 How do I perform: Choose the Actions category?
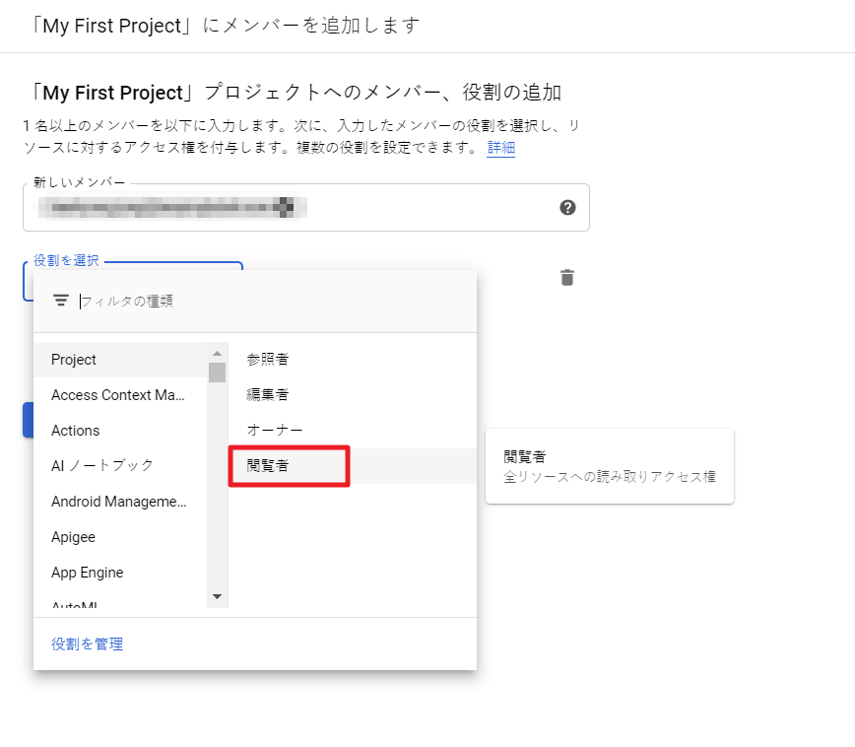76,431
